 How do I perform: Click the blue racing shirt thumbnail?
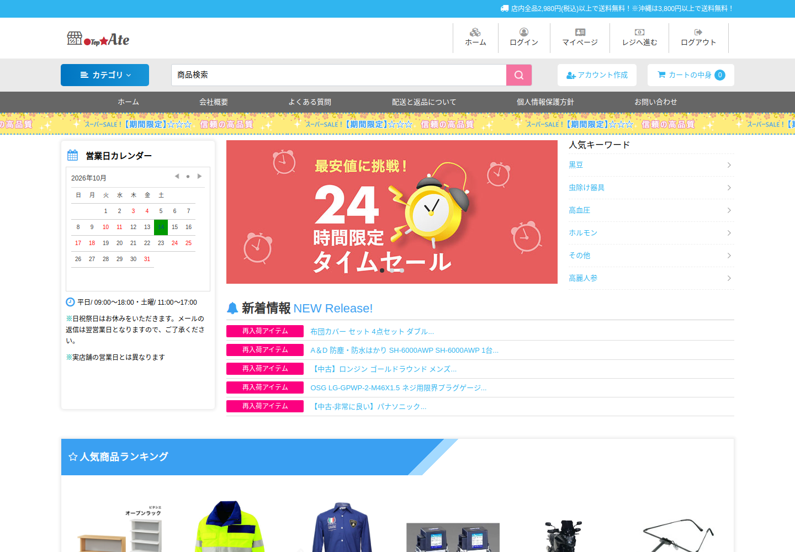[x=342, y=527]
